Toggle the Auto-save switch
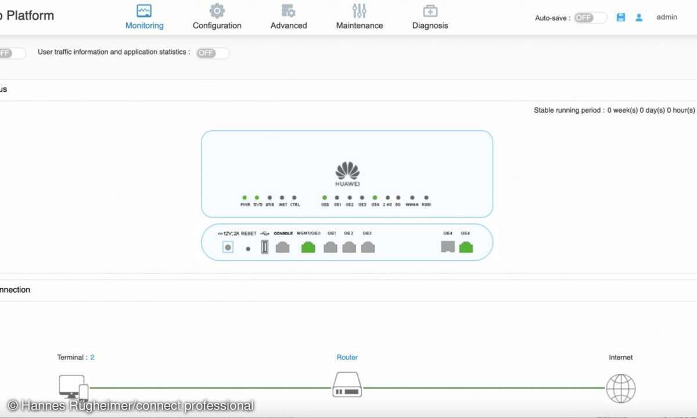 click(x=590, y=18)
